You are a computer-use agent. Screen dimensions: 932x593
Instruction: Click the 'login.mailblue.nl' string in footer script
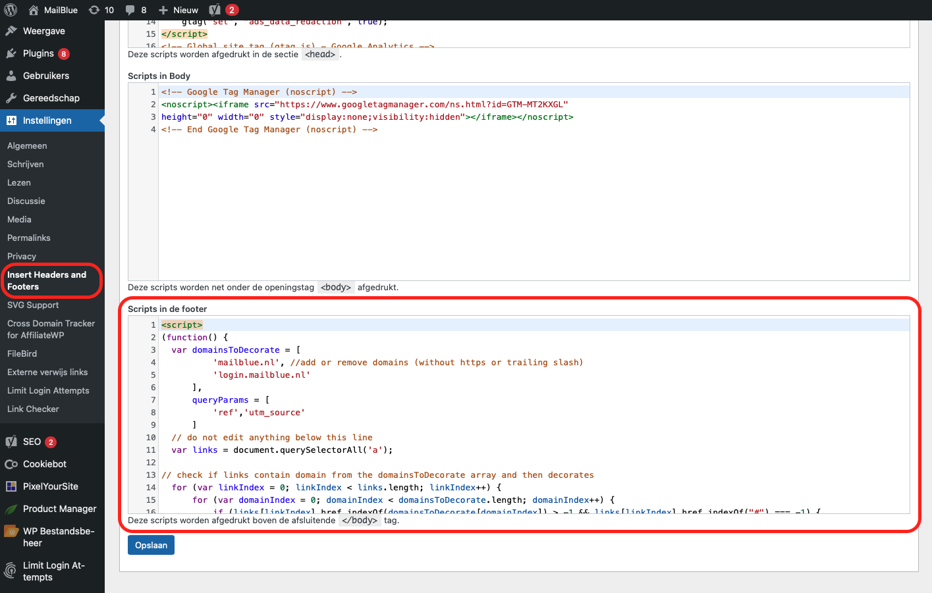pyautogui.click(x=261, y=375)
